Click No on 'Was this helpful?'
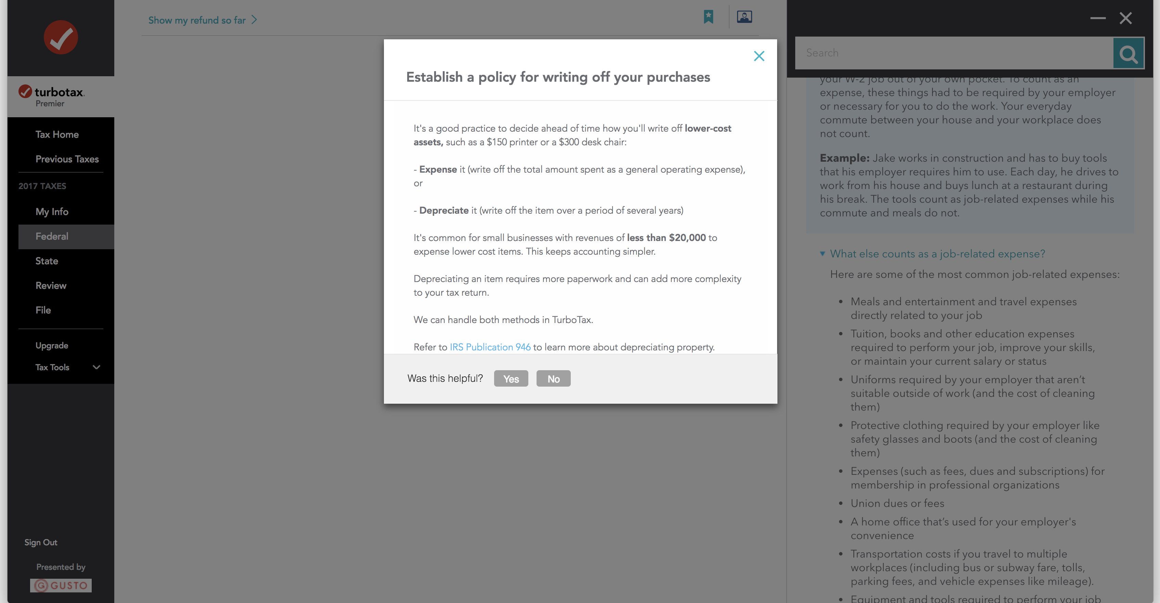 [553, 378]
